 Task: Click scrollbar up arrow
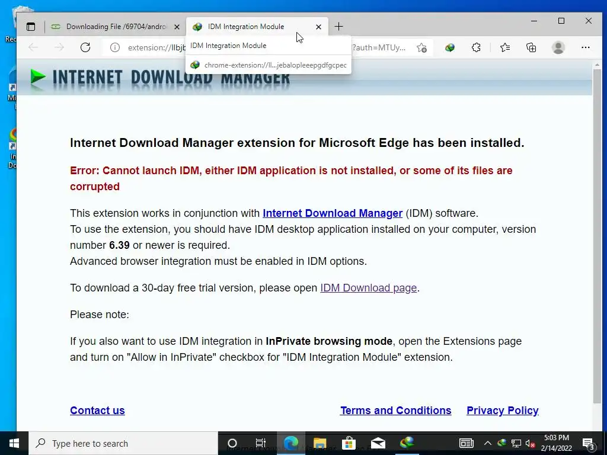click(x=597, y=65)
